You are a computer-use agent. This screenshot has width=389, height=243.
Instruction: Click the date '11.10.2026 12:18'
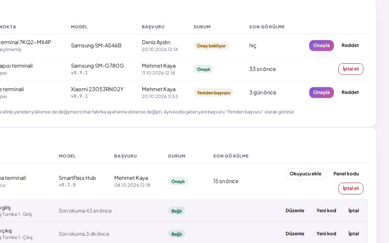[158, 73]
